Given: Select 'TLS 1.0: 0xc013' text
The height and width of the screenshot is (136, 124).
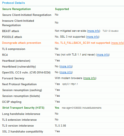Looking at the screenshot, I should pos(111,31).
